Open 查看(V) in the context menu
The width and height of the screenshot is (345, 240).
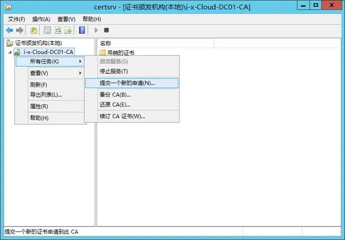[x=50, y=73]
